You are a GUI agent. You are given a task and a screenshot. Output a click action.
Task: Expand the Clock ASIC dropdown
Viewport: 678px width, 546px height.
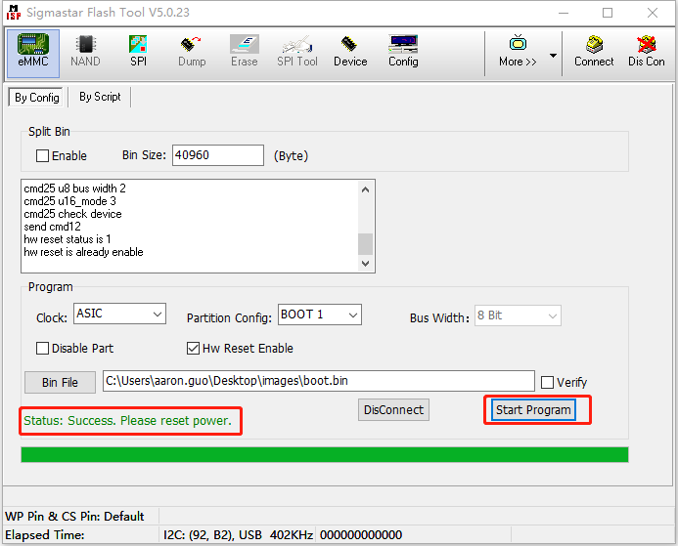coord(119,315)
